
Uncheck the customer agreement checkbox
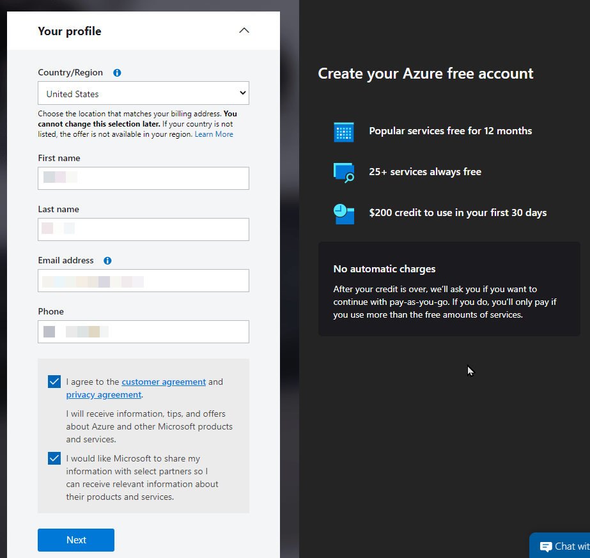click(x=54, y=382)
